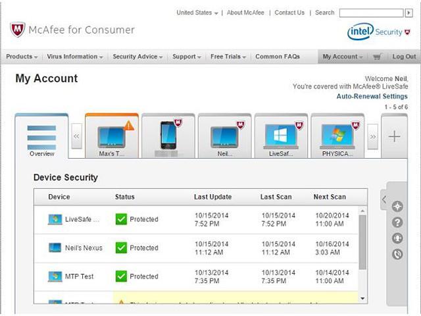
Task: Expand the Products dropdown menu
Action: point(22,57)
